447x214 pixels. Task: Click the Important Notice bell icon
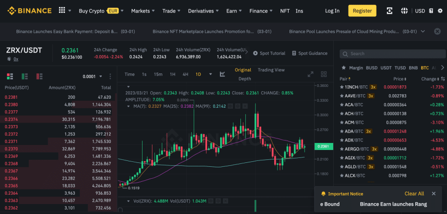tap(323, 194)
